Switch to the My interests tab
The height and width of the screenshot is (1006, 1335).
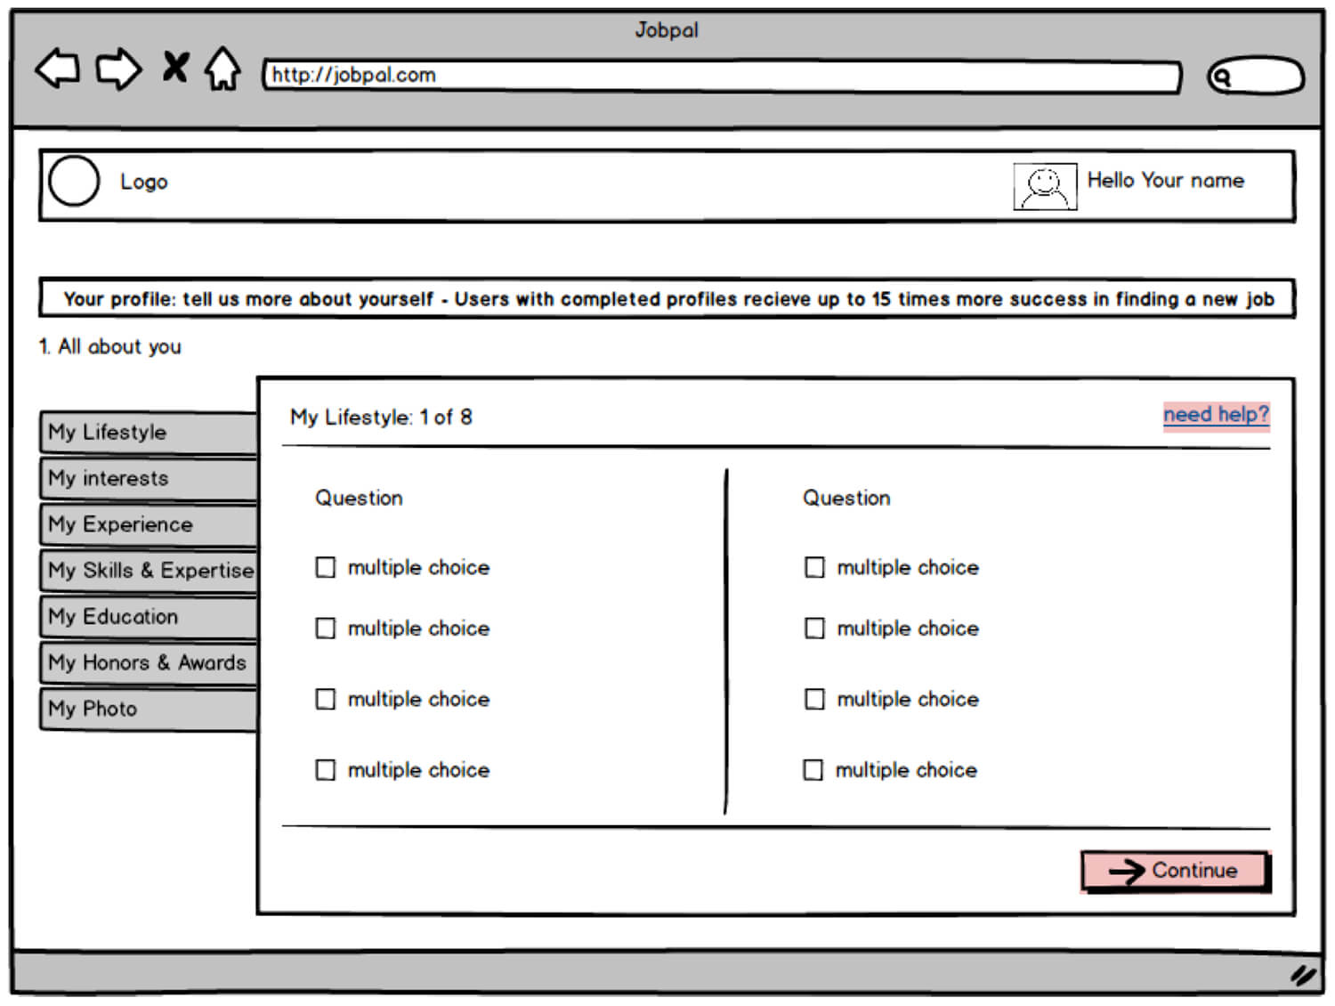tap(149, 478)
